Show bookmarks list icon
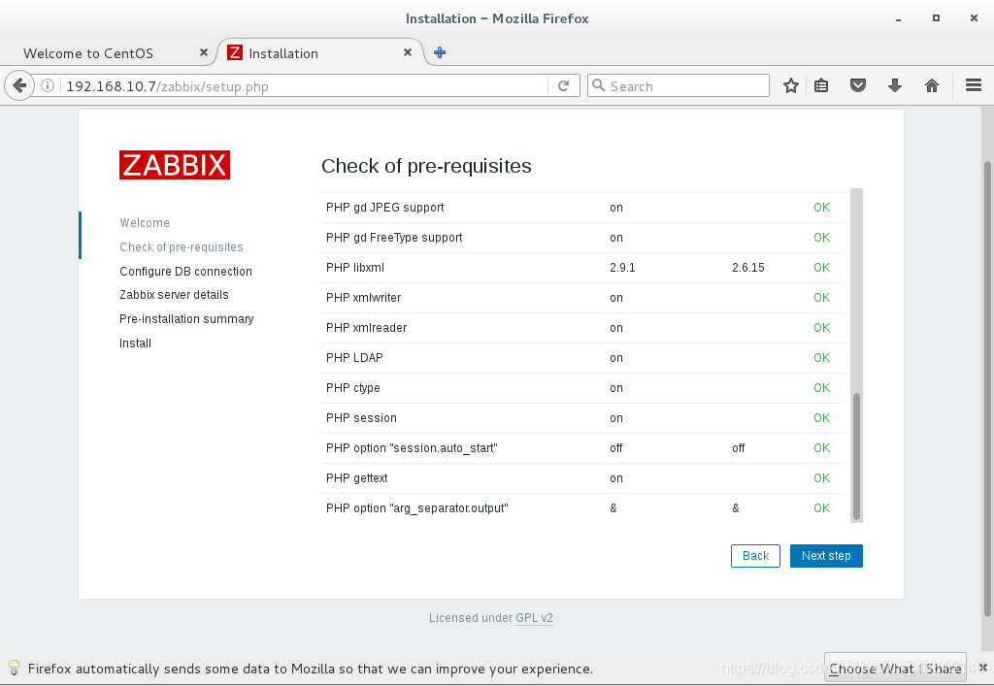 click(821, 85)
